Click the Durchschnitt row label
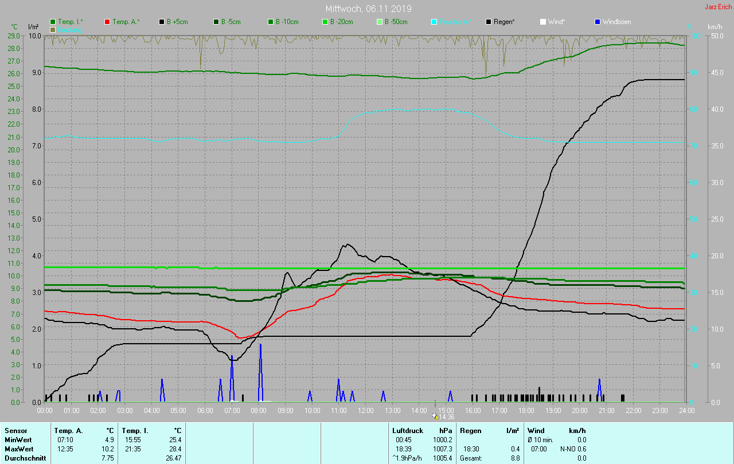 pyautogui.click(x=25, y=458)
